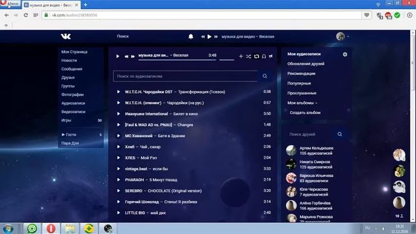Open profile avatar dropdown in header
416x234 pixels.
(343, 36)
